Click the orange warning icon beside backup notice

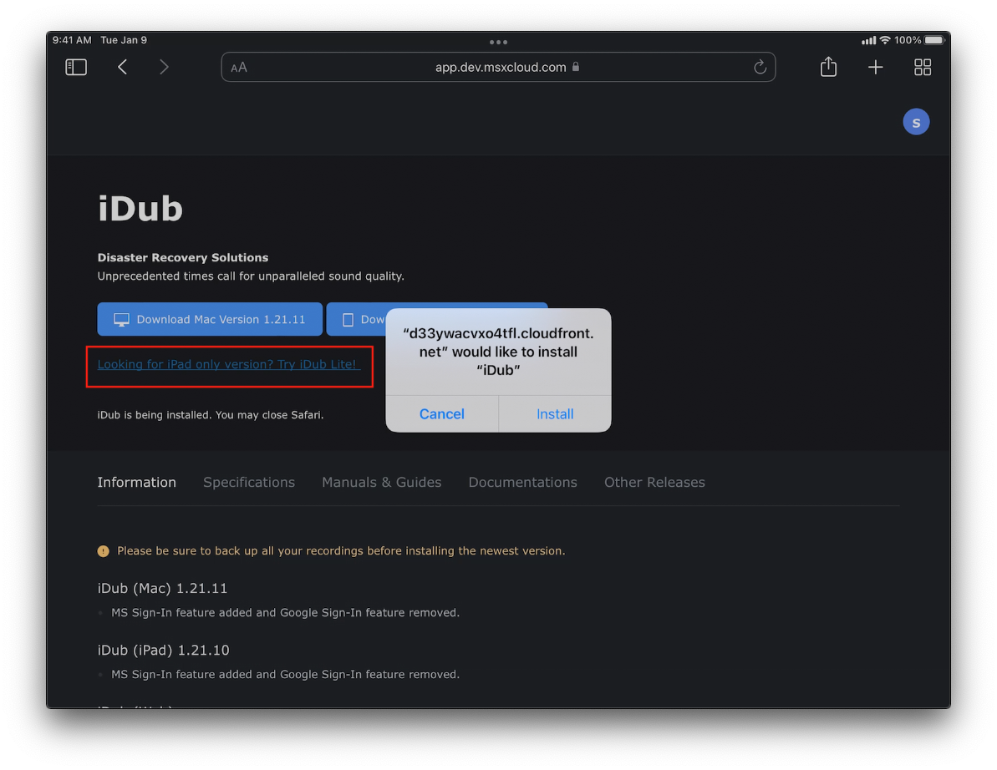click(x=103, y=551)
